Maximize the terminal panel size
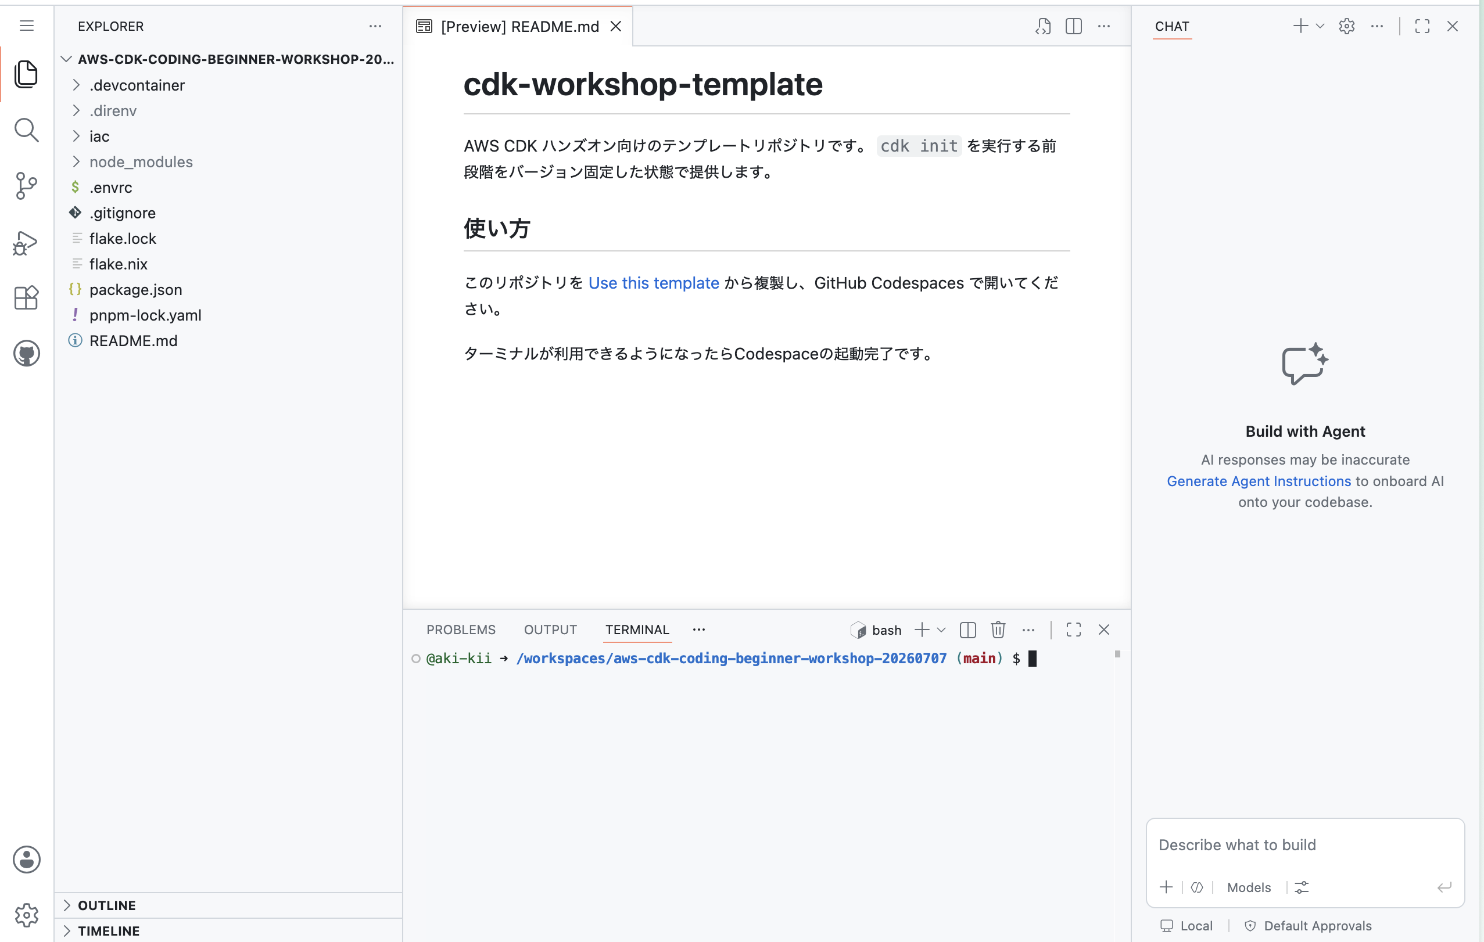1484x942 pixels. [x=1074, y=630]
